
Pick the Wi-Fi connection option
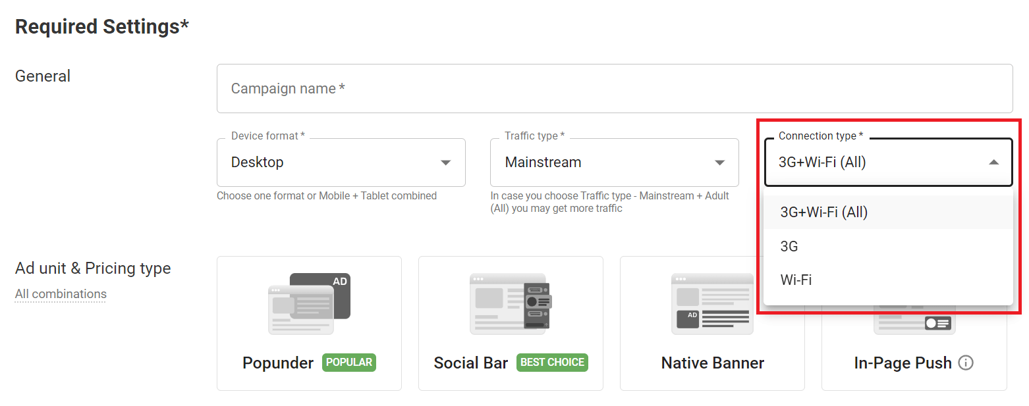796,280
